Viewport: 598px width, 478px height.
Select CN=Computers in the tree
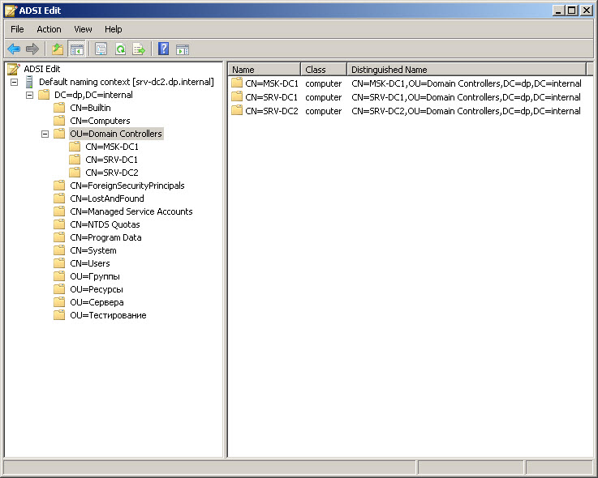pos(100,121)
